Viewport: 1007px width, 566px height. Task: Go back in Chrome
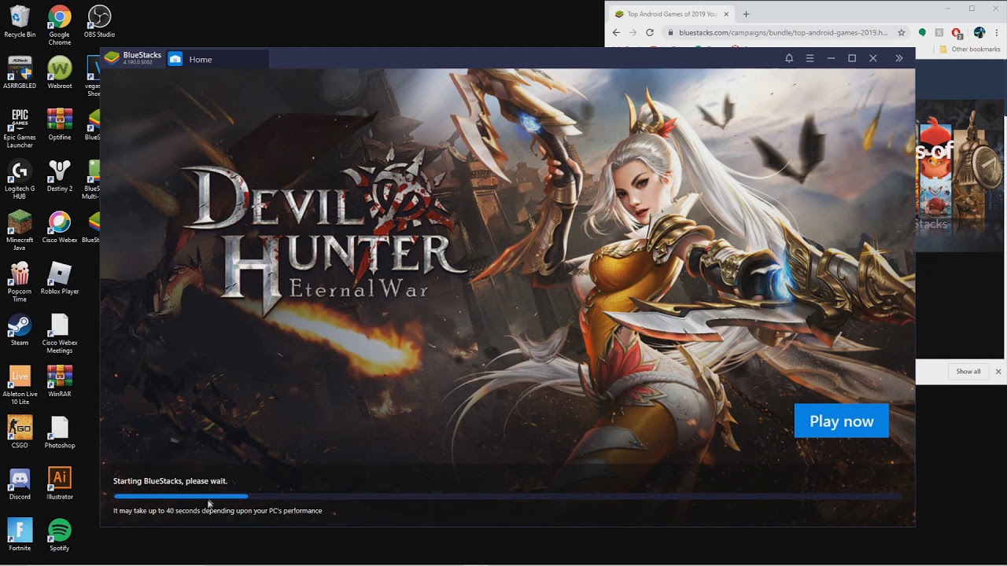click(616, 32)
